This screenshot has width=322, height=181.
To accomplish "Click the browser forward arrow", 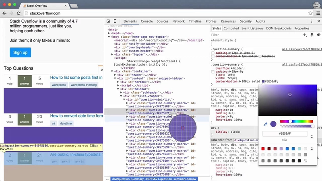I will [12, 13].
